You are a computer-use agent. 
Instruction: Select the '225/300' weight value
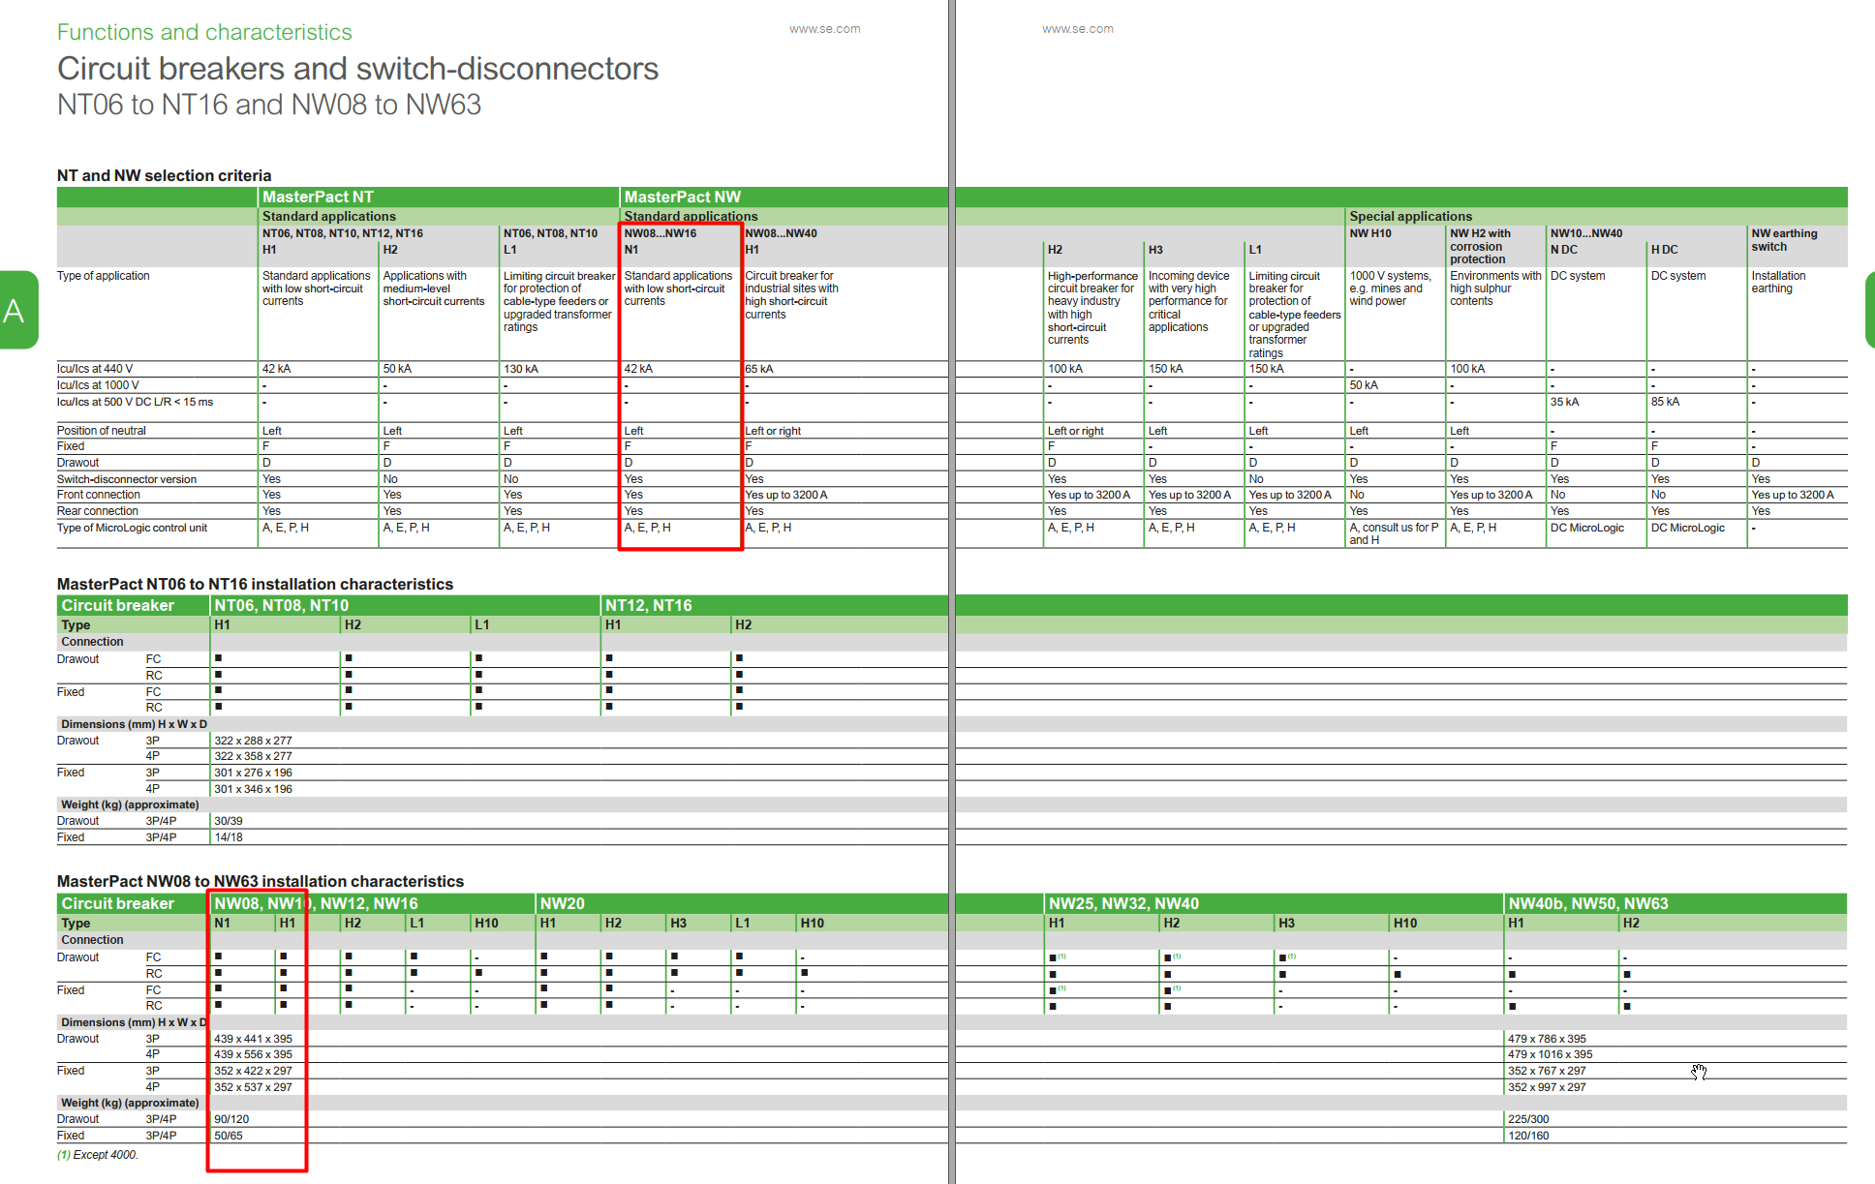click(1528, 1119)
